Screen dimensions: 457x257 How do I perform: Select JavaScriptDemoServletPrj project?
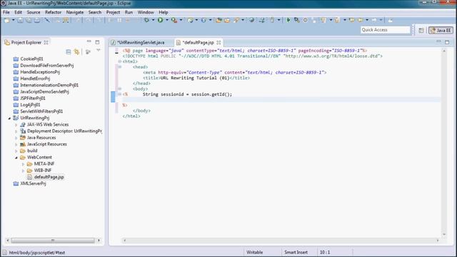coord(44,92)
